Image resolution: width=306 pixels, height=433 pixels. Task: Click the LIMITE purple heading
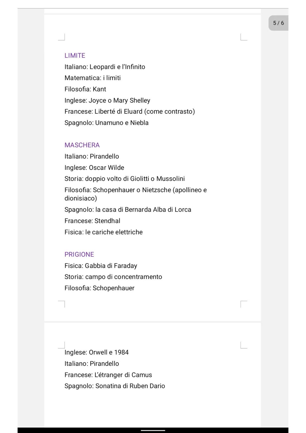(x=75, y=56)
